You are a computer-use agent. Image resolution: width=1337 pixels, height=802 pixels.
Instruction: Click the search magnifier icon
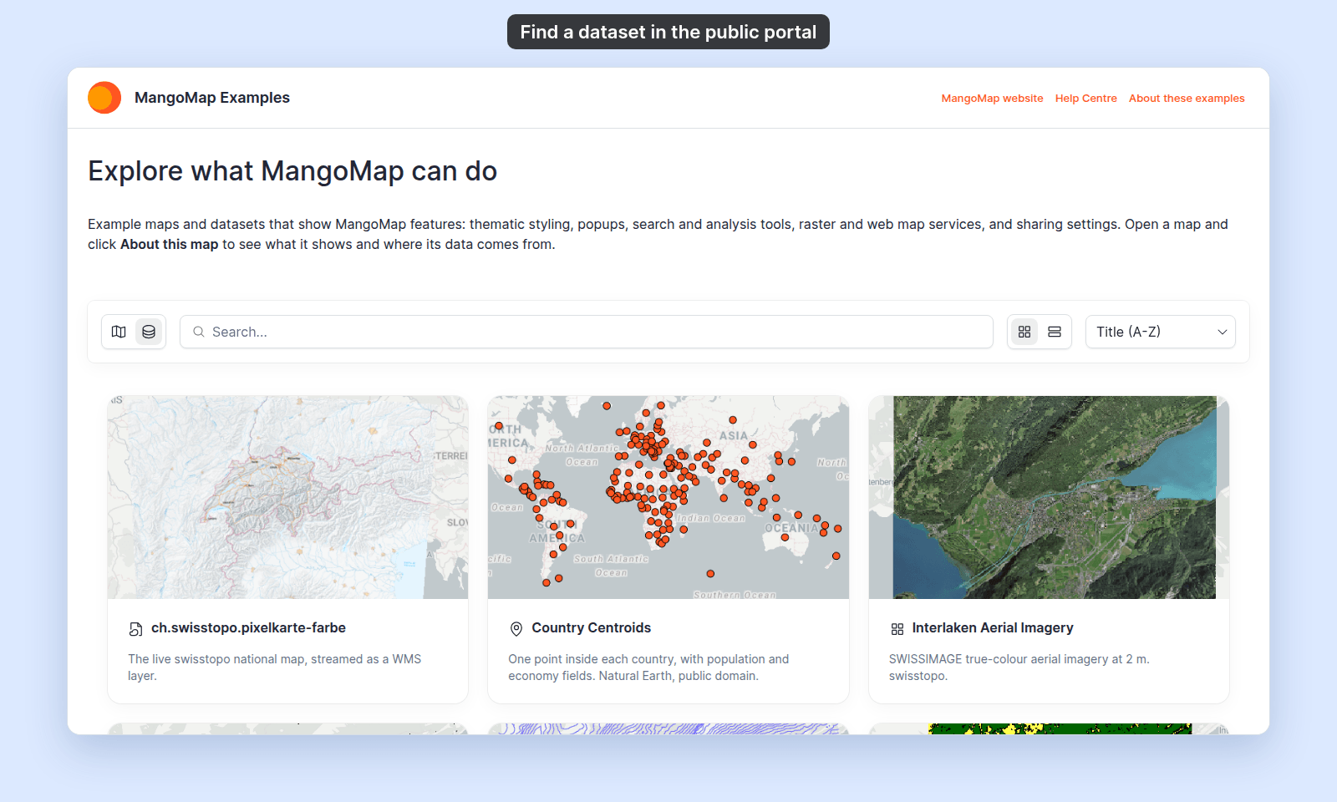(199, 332)
